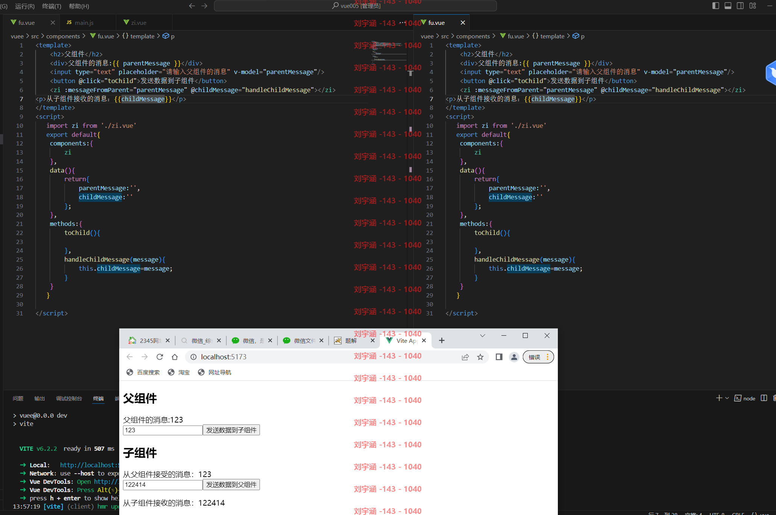The height and width of the screenshot is (515, 776).
Task: Close fu.vue tab in right editor
Action: tap(463, 23)
